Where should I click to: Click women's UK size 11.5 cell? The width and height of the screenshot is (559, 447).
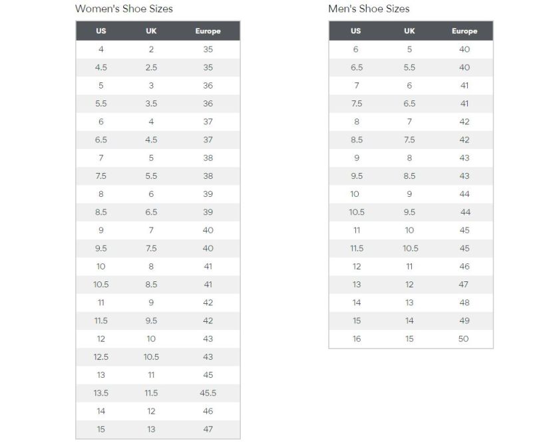[x=151, y=393]
